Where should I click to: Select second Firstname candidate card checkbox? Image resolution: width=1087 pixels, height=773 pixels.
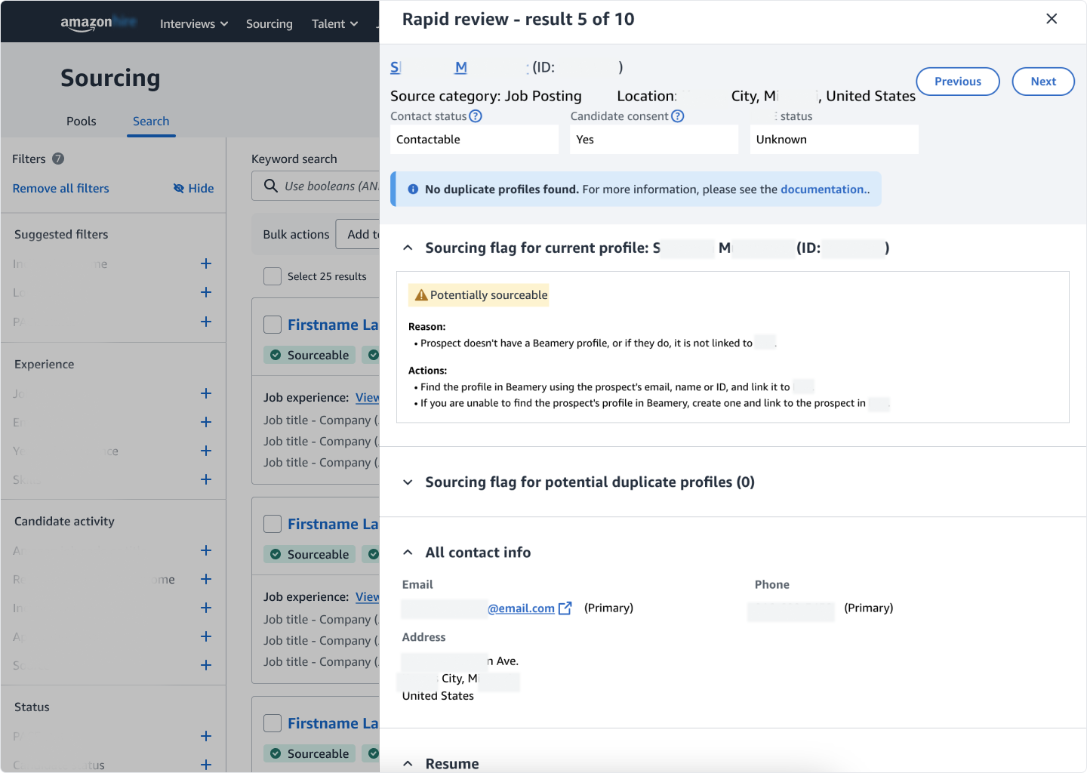(273, 524)
